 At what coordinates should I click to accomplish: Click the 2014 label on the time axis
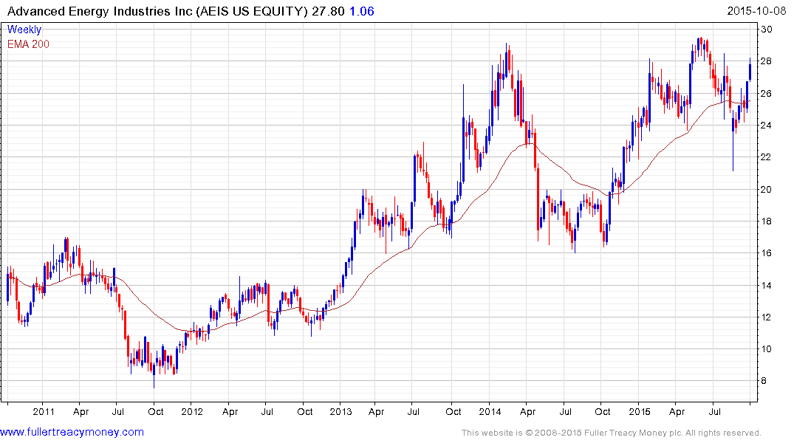pyautogui.click(x=490, y=411)
